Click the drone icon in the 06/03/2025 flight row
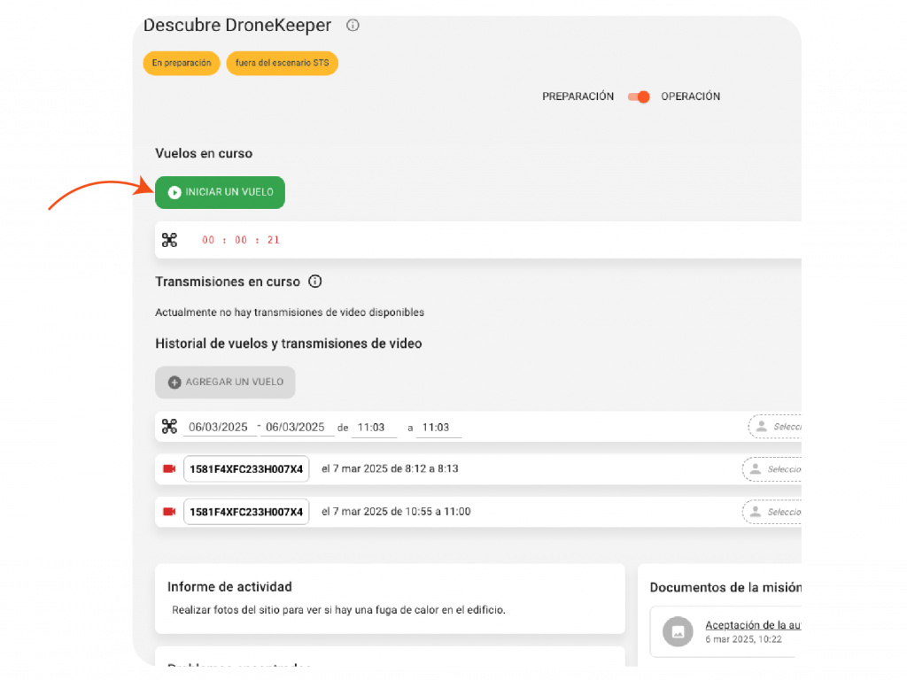This screenshot has height=680, width=907. [169, 427]
